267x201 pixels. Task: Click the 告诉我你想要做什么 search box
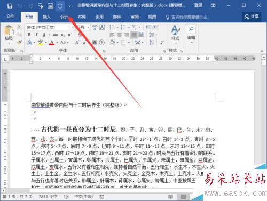[186, 17]
